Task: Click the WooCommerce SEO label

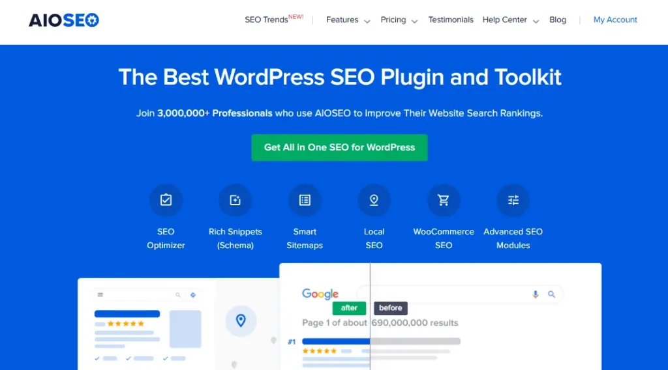Action: (x=444, y=238)
